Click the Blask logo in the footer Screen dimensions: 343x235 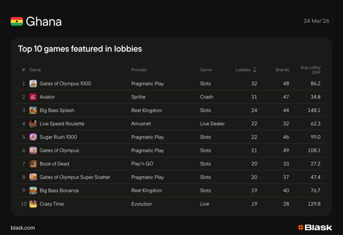pyautogui.click(x=315, y=228)
